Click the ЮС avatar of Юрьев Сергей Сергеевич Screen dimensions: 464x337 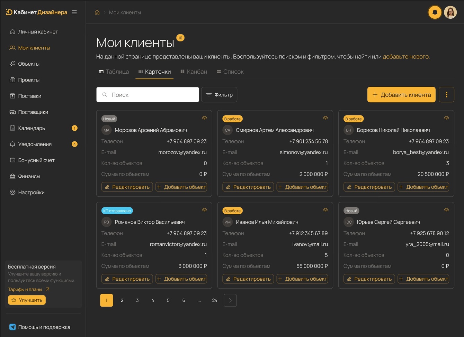click(x=348, y=222)
